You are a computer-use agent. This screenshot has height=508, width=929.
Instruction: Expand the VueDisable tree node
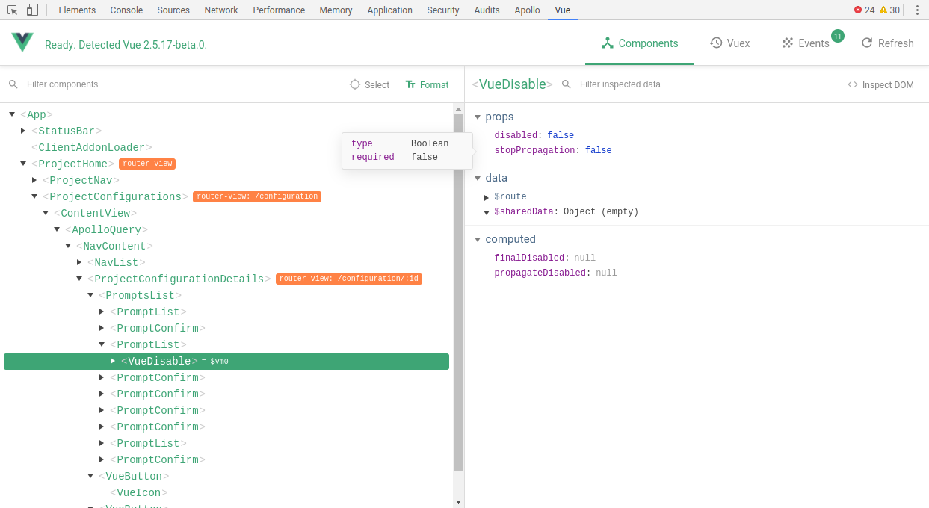point(113,361)
